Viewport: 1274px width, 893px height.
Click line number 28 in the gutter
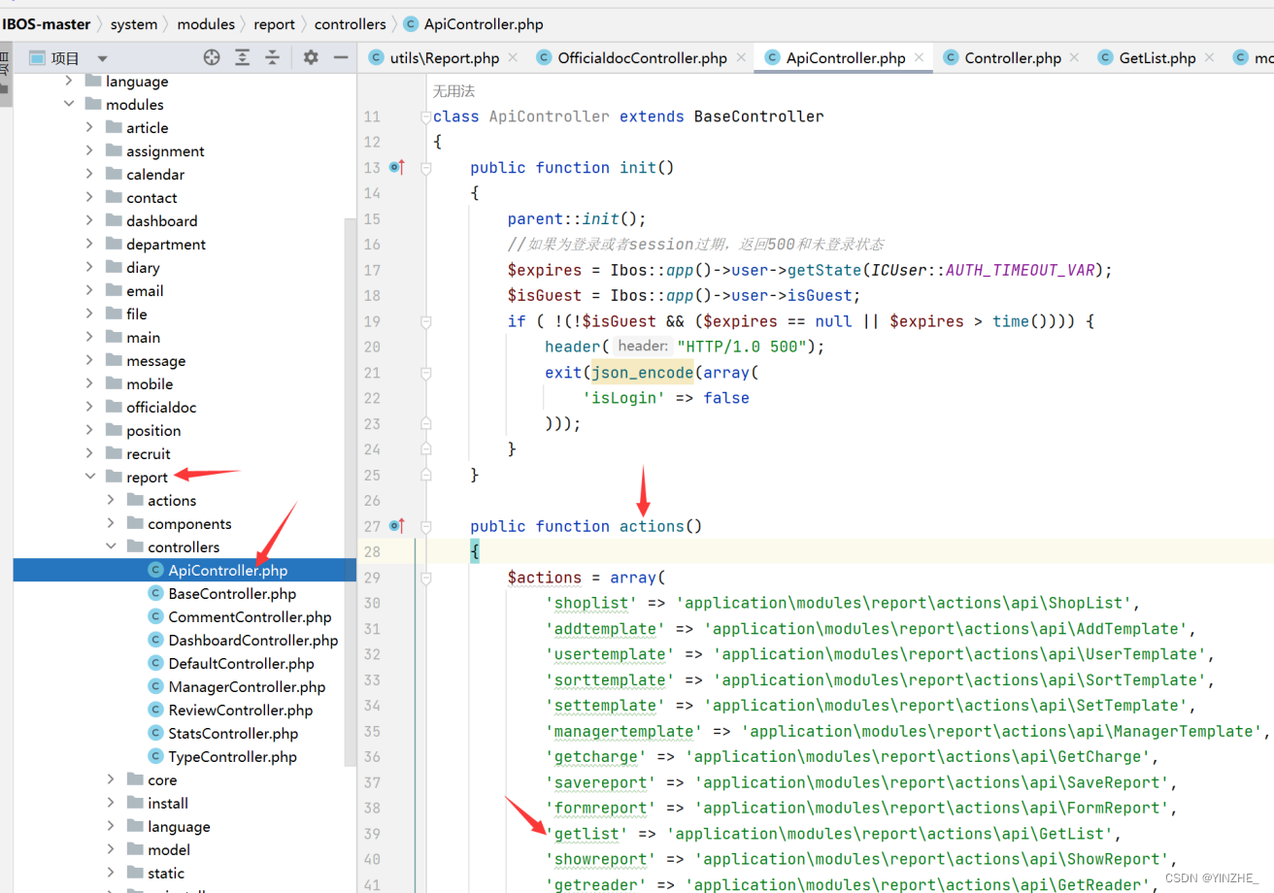tap(372, 552)
